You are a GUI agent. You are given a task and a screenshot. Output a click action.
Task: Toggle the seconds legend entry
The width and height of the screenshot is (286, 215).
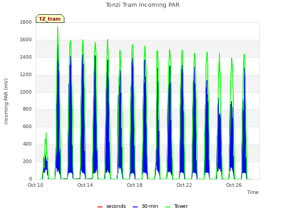pyautogui.click(x=111, y=206)
